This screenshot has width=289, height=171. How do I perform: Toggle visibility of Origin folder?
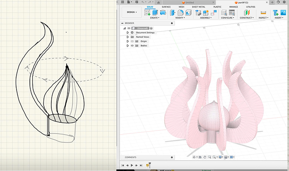click(132, 41)
